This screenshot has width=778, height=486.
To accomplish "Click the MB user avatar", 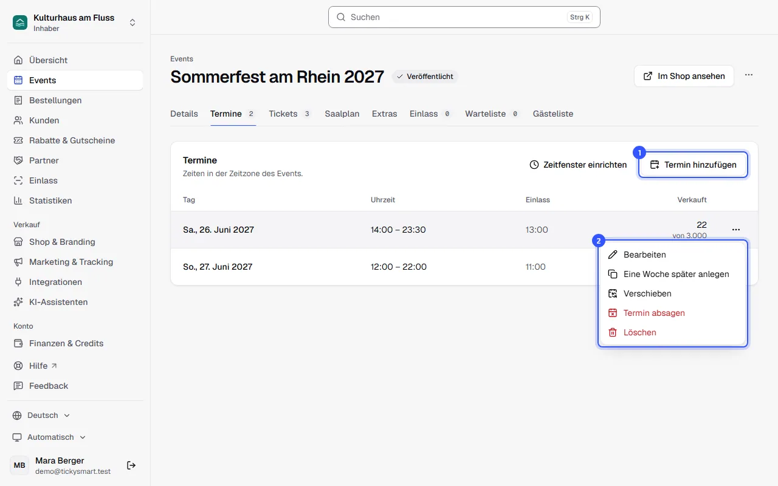I will [19, 465].
